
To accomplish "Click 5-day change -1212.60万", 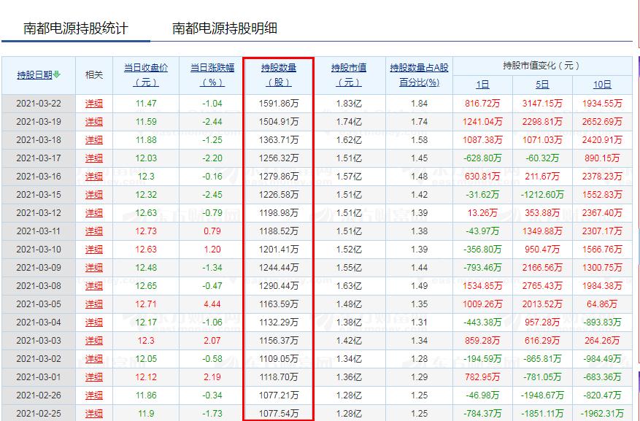I will [542, 195].
